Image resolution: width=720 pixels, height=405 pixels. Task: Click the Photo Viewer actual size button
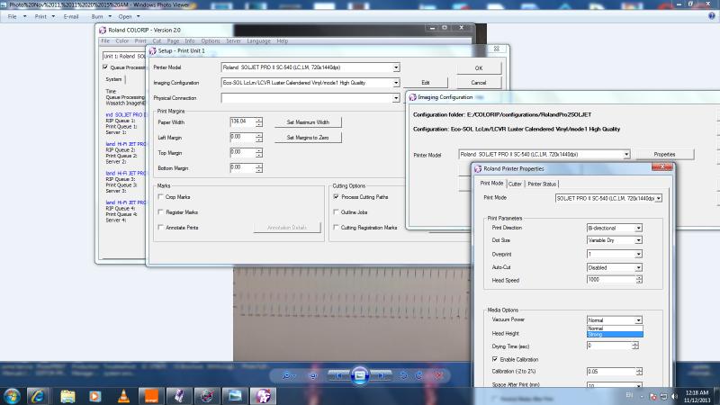pos(313,375)
